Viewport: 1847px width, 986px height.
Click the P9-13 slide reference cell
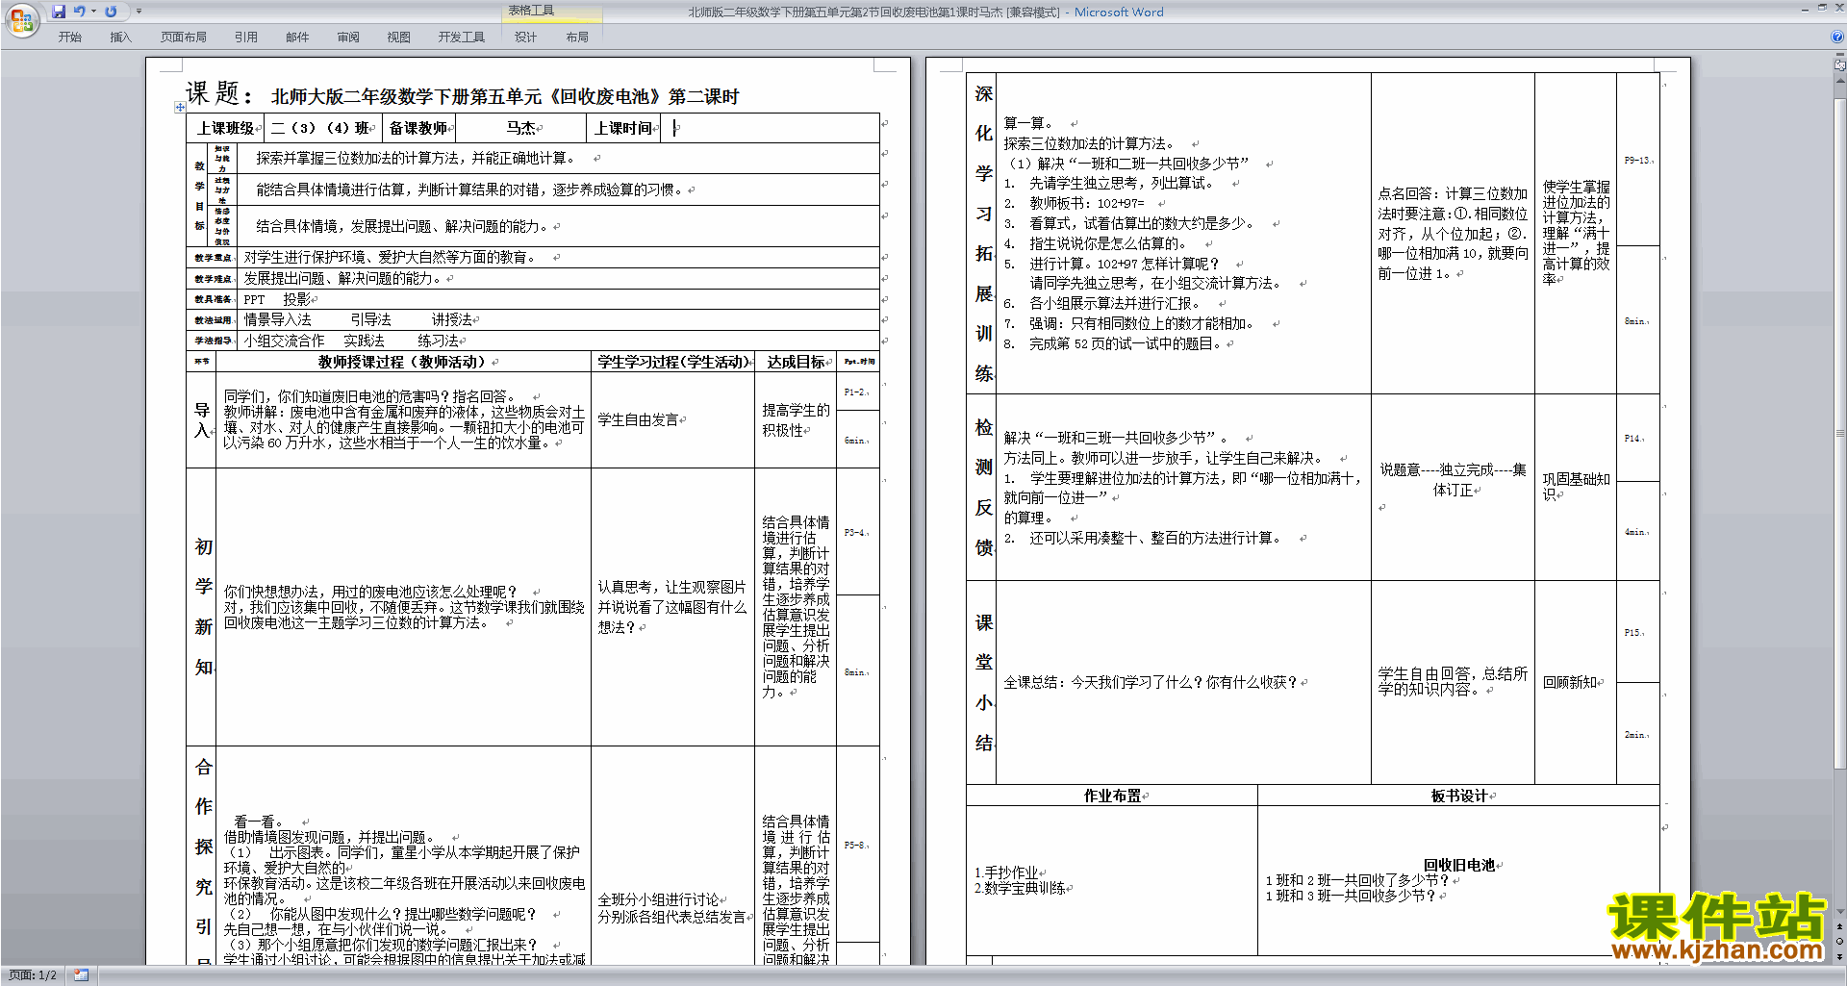(1638, 160)
